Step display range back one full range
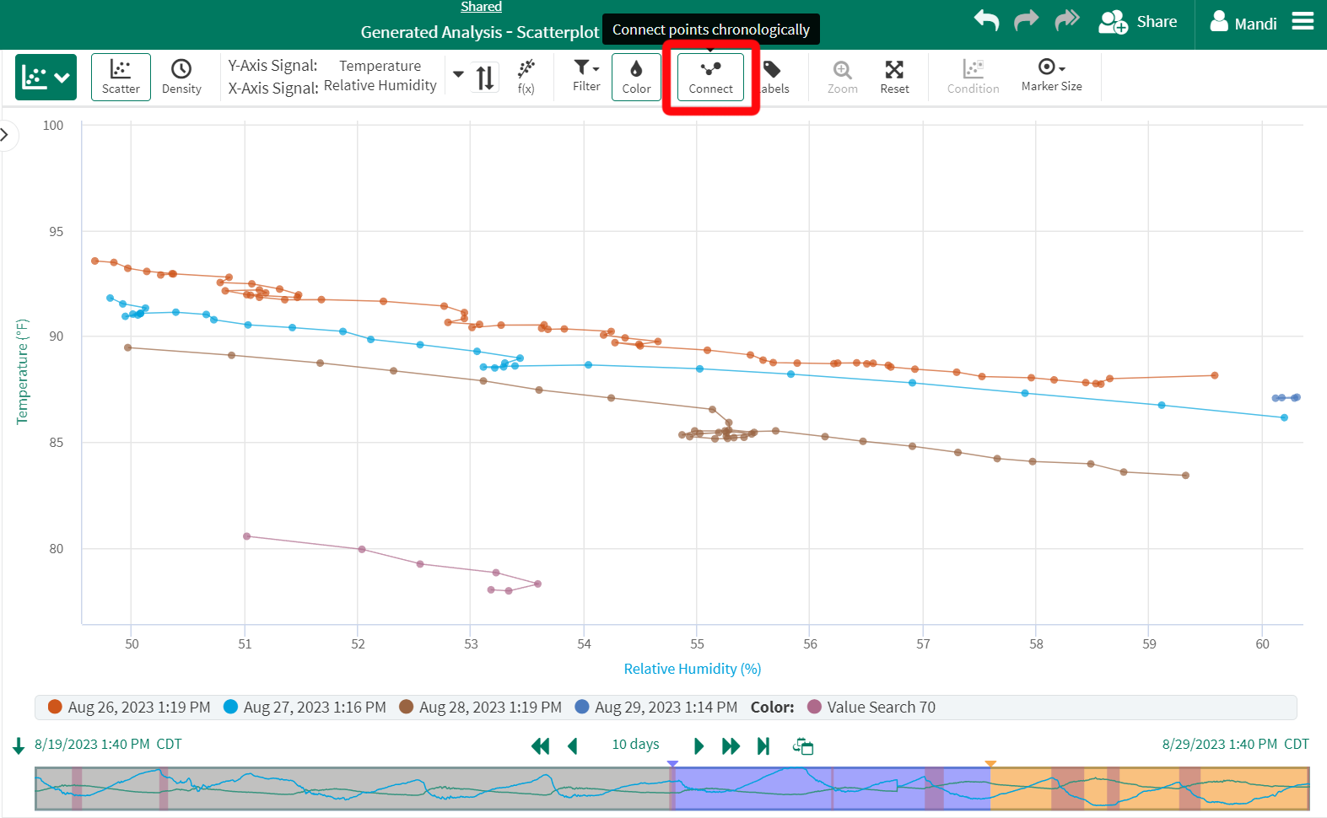The width and height of the screenshot is (1327, 818). pos(540,745)
